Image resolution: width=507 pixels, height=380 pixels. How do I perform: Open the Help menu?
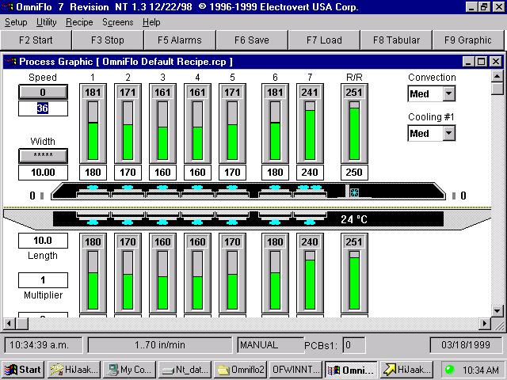point(151,22)
